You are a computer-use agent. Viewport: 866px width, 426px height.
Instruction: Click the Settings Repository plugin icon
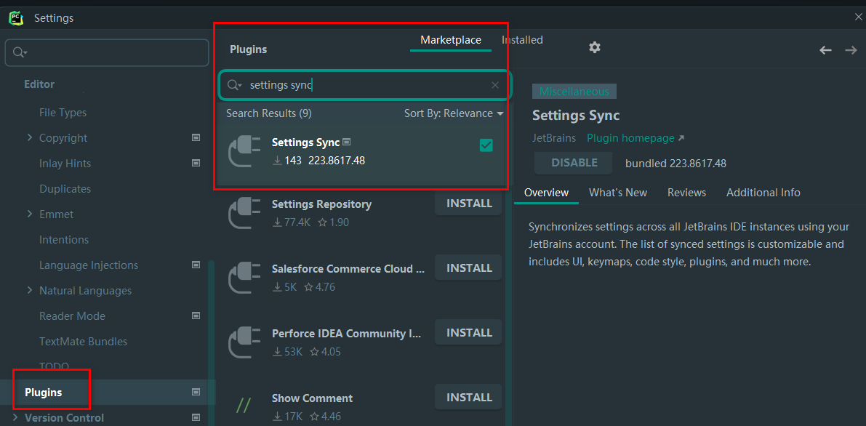pos(244,213)
